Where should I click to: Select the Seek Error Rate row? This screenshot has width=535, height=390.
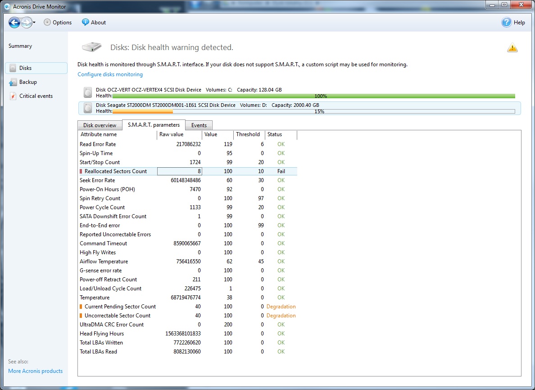(188, 180)
